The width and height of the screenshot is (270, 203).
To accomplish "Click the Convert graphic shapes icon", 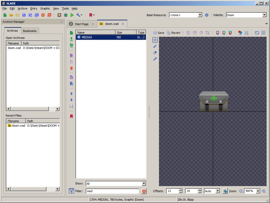I will click(x=240, y=33).
